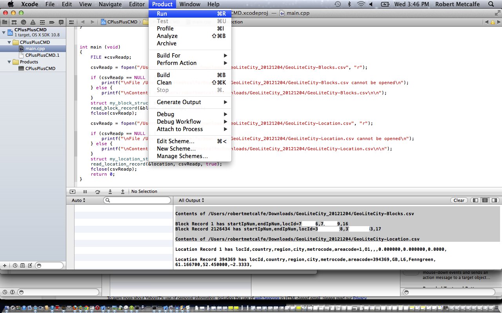The width and height of the screenshot is (502, 313).
Task: Open the Debug submenu in Product menu
Action: tap(190, 114)
